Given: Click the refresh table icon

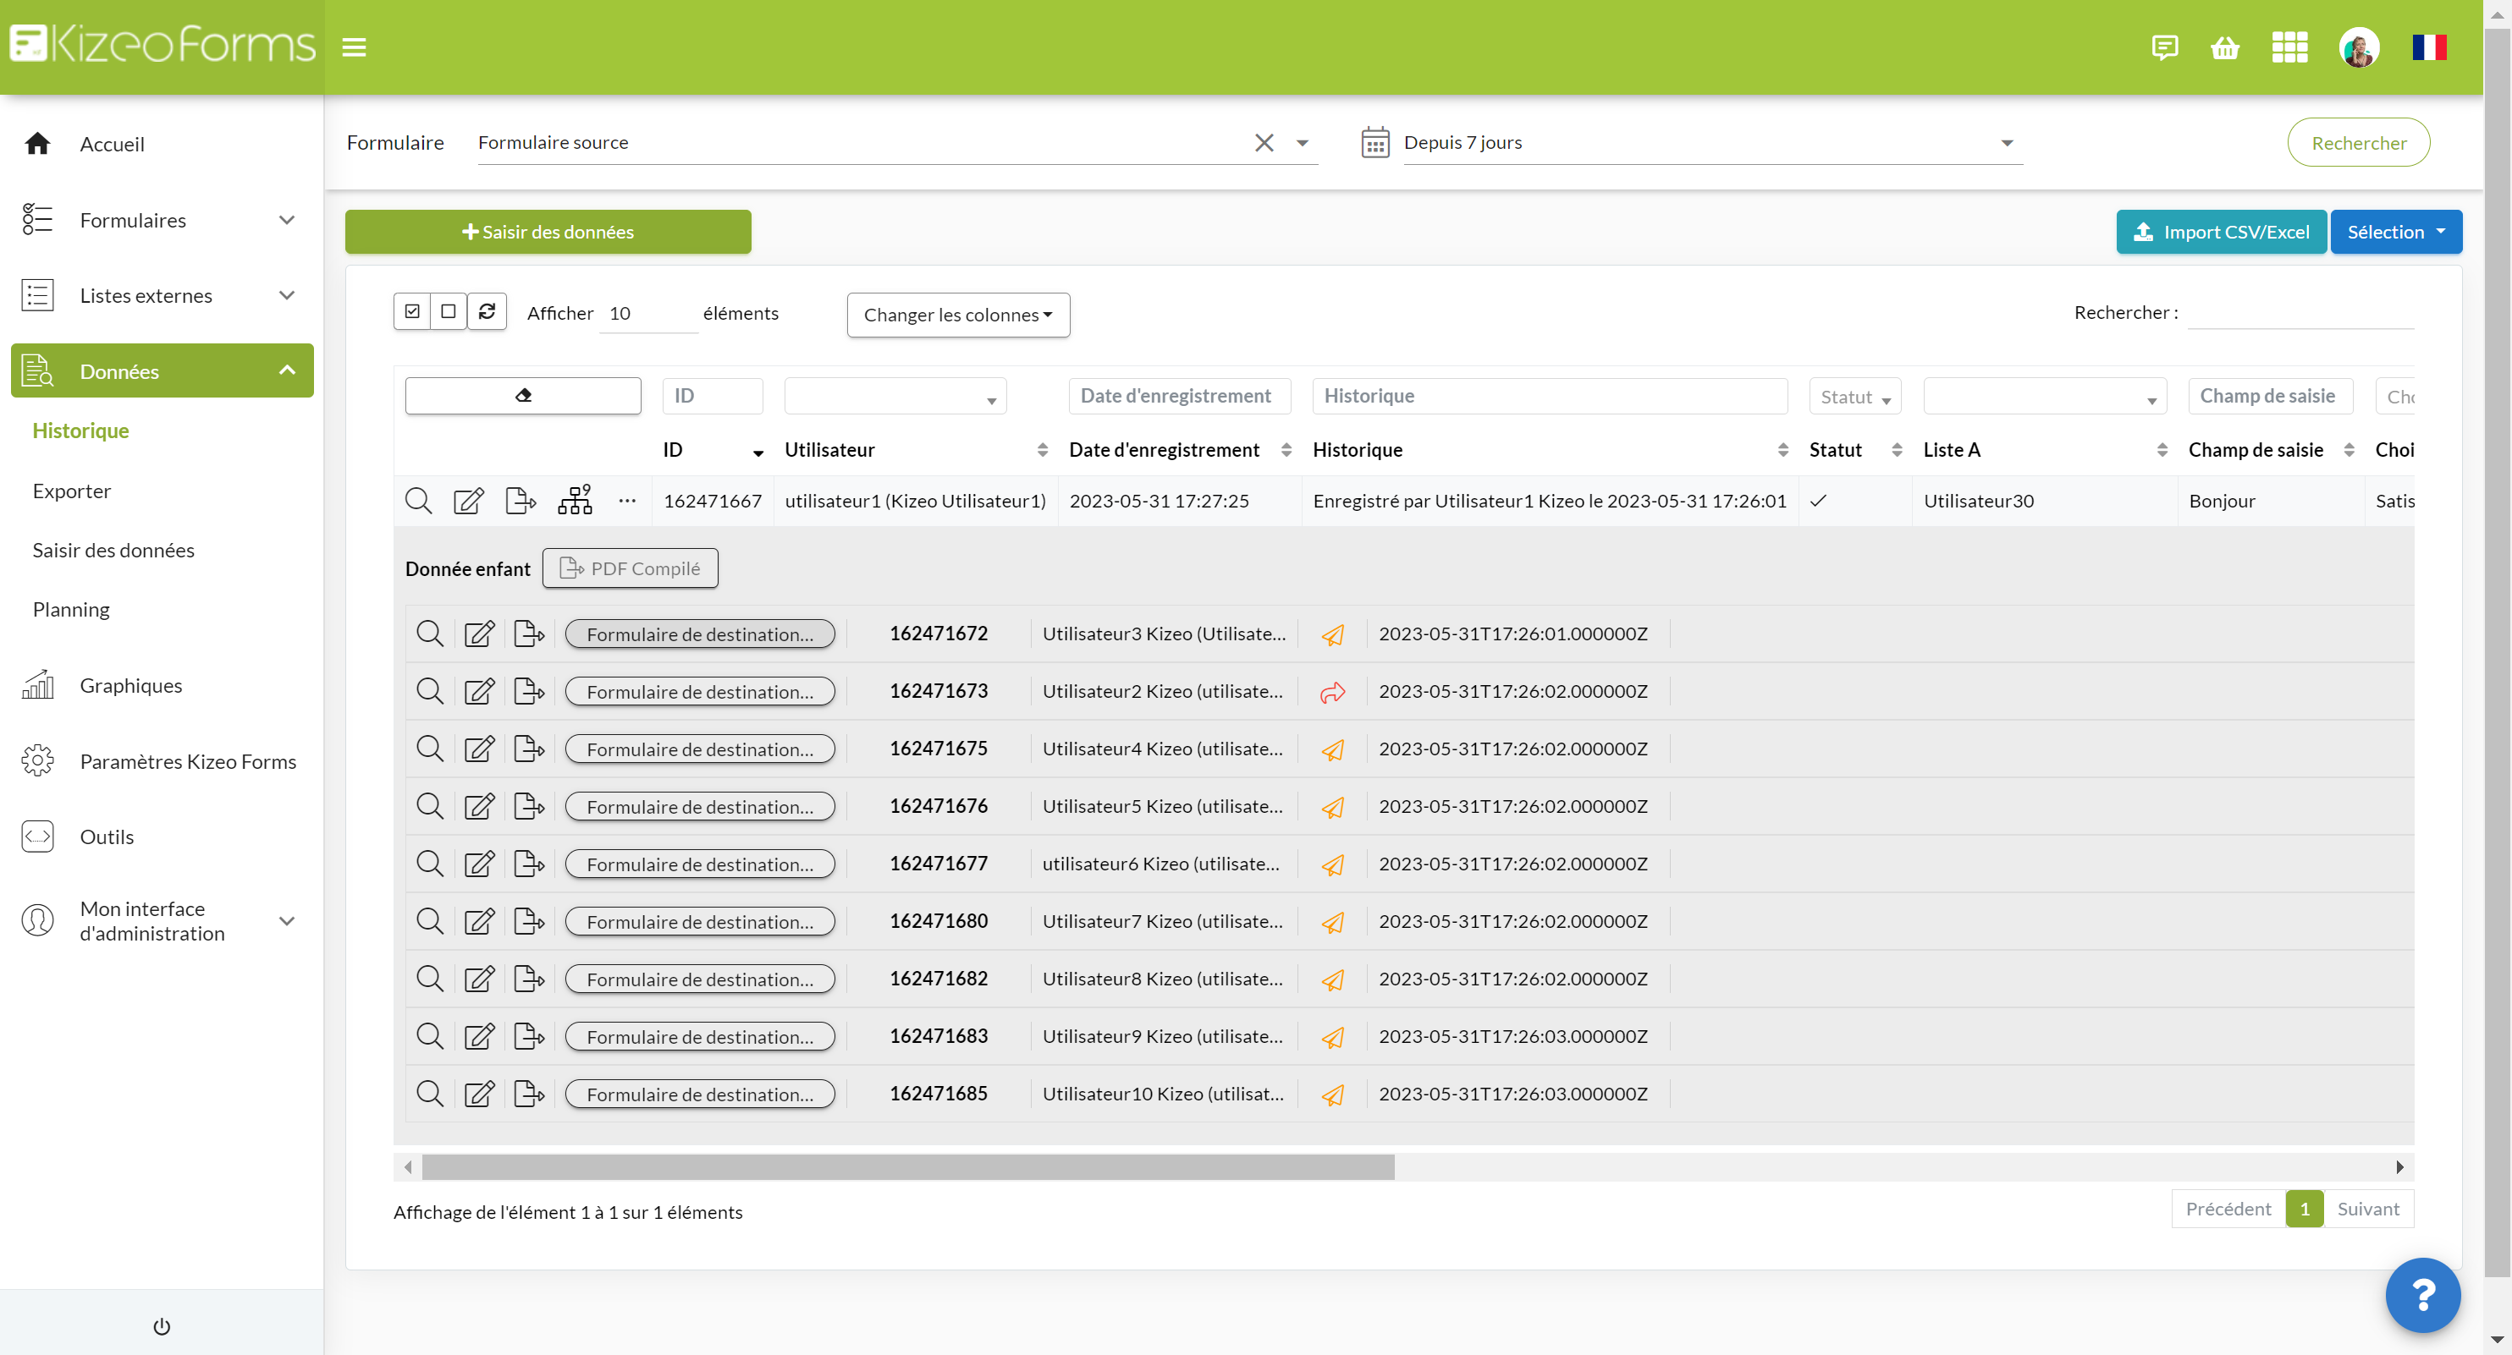Looking at the screenshot, I should (487, 311).
